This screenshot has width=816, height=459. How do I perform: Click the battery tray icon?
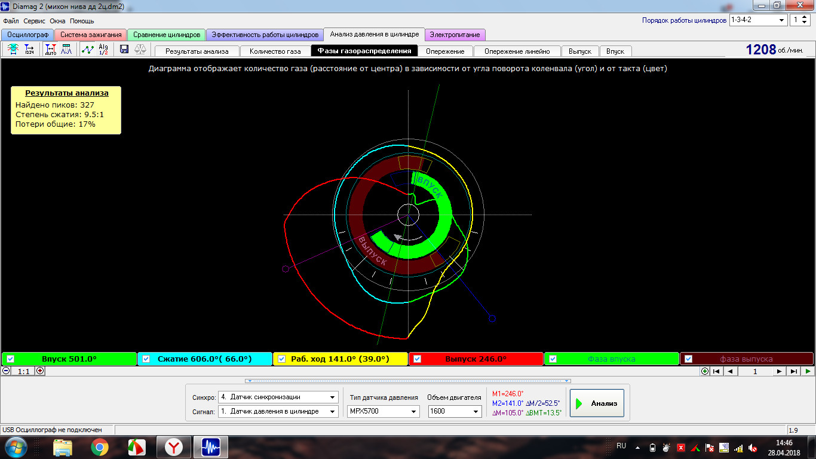pyautogui.click(x=652, y=447)
